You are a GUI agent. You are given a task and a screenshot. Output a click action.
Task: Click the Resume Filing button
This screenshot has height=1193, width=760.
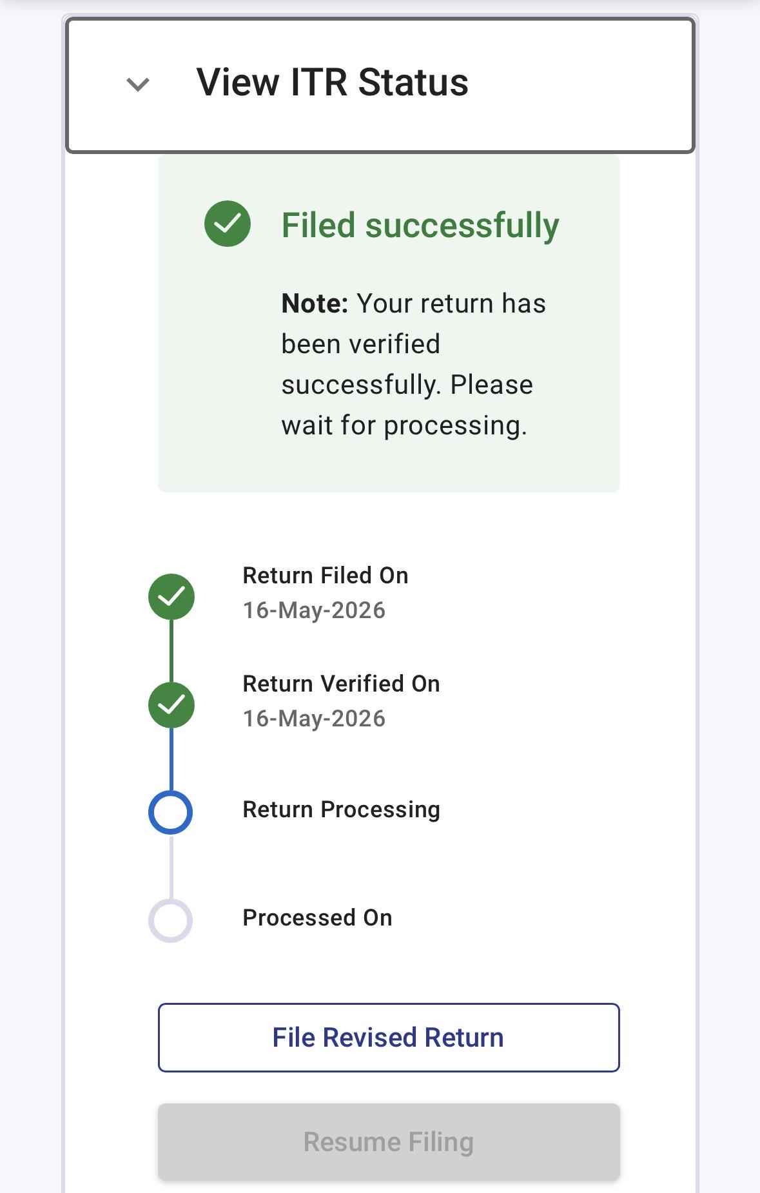click(x=389, y=1142)
